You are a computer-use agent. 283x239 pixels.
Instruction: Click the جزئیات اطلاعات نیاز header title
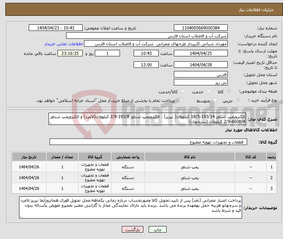click(256, 10)
